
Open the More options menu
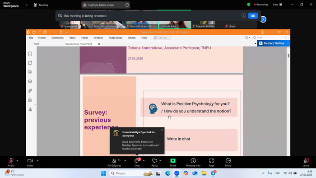click(228, 162)
